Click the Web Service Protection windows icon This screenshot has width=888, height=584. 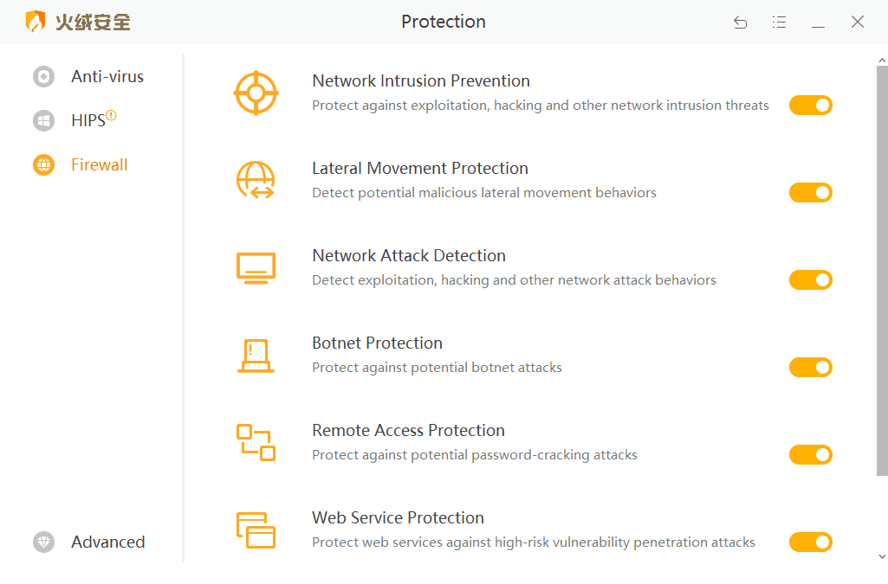pos(256,529)
